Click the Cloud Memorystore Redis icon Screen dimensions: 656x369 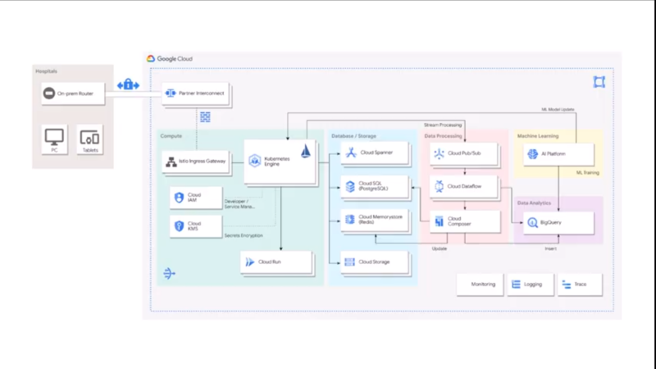pyautogui.click(x=350, y=219)
